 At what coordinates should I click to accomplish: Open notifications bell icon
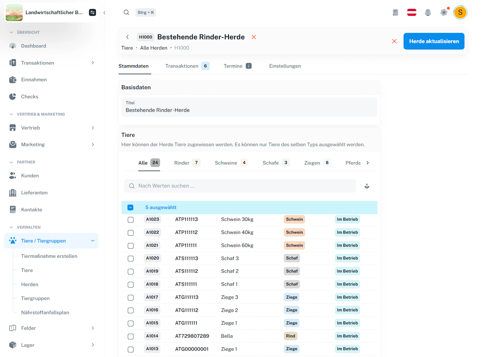click(428, 12)
